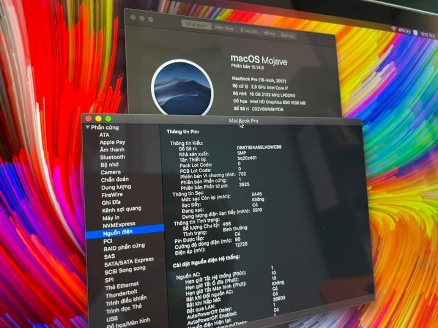The width and height of the screenshot is (438, 328).
Task: Open the Dung lượng sidebar item
Action: 116,187
